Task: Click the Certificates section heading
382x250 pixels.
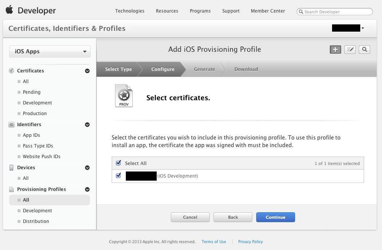Action: pyautogui.click(x=30, y=71)
